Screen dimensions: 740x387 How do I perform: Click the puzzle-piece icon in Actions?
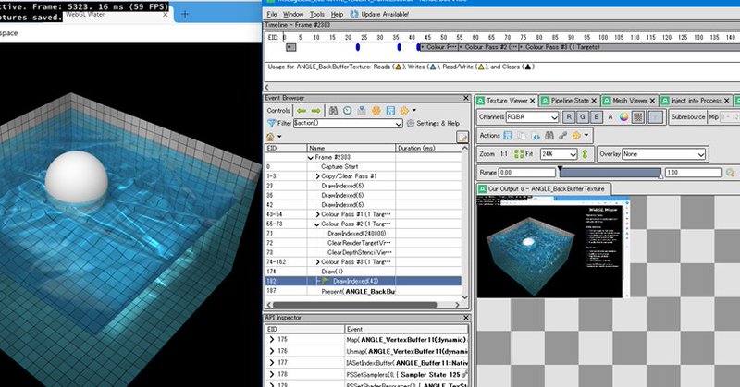(x=576, y=136)
